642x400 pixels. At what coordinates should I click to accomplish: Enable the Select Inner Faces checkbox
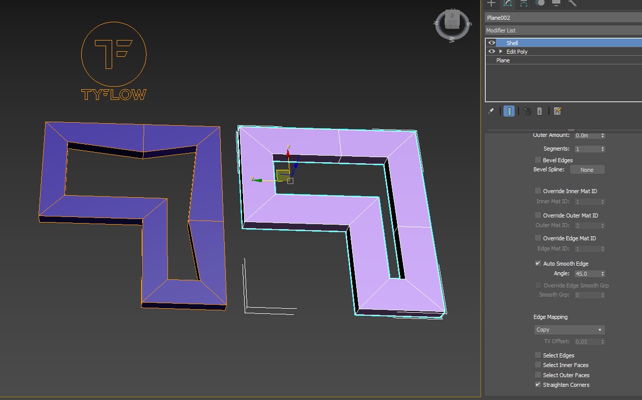(x=538, y=365)
